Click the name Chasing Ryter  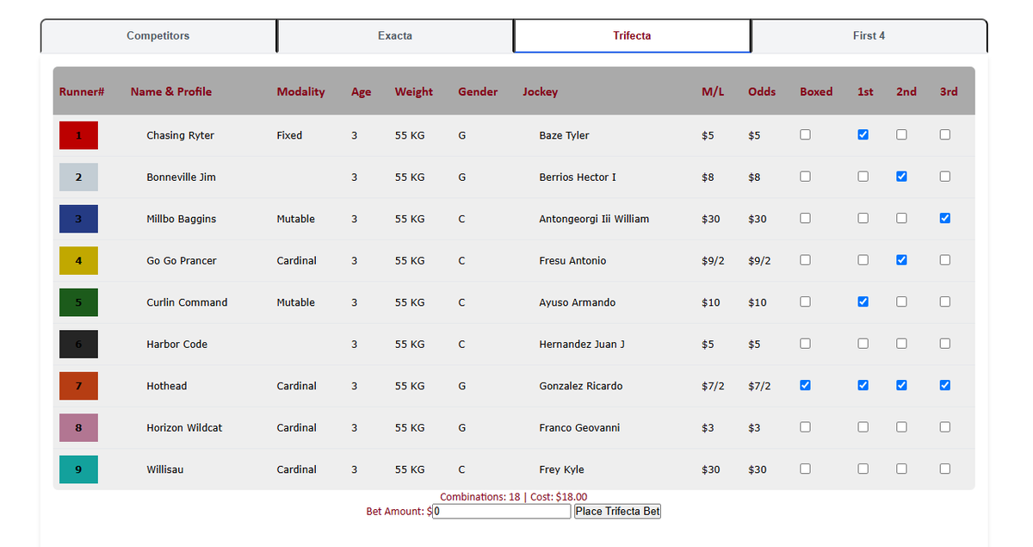pos(180,135)
